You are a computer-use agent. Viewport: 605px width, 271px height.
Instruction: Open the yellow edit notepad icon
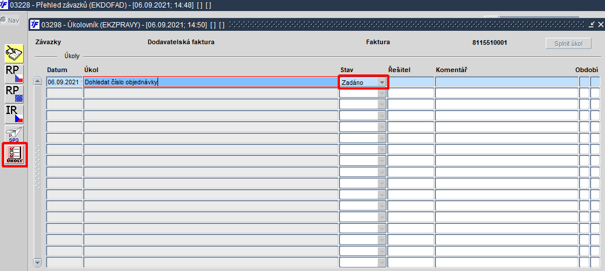[15, 54]
